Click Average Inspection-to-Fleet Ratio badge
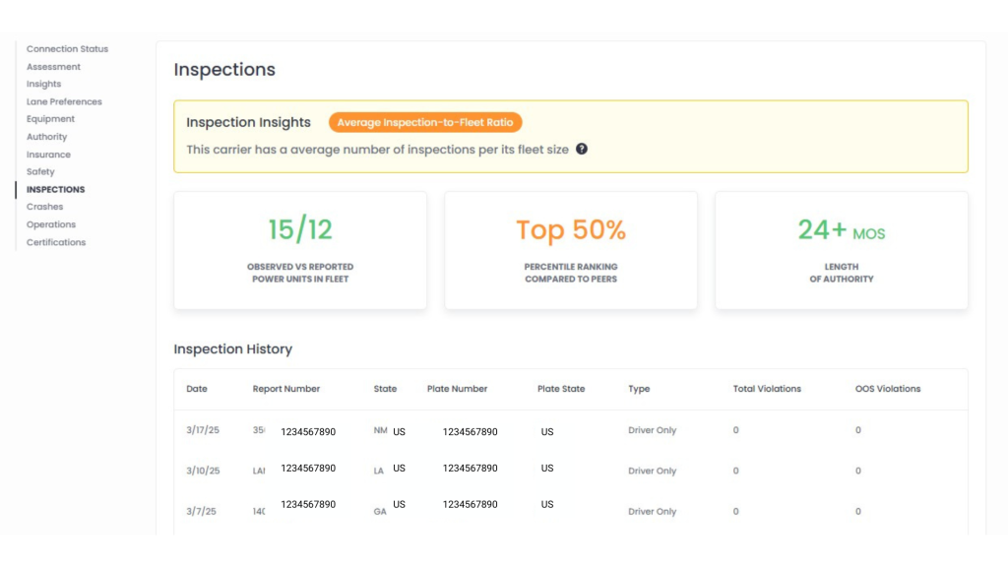1008x567 pixels. click(425, 123)
